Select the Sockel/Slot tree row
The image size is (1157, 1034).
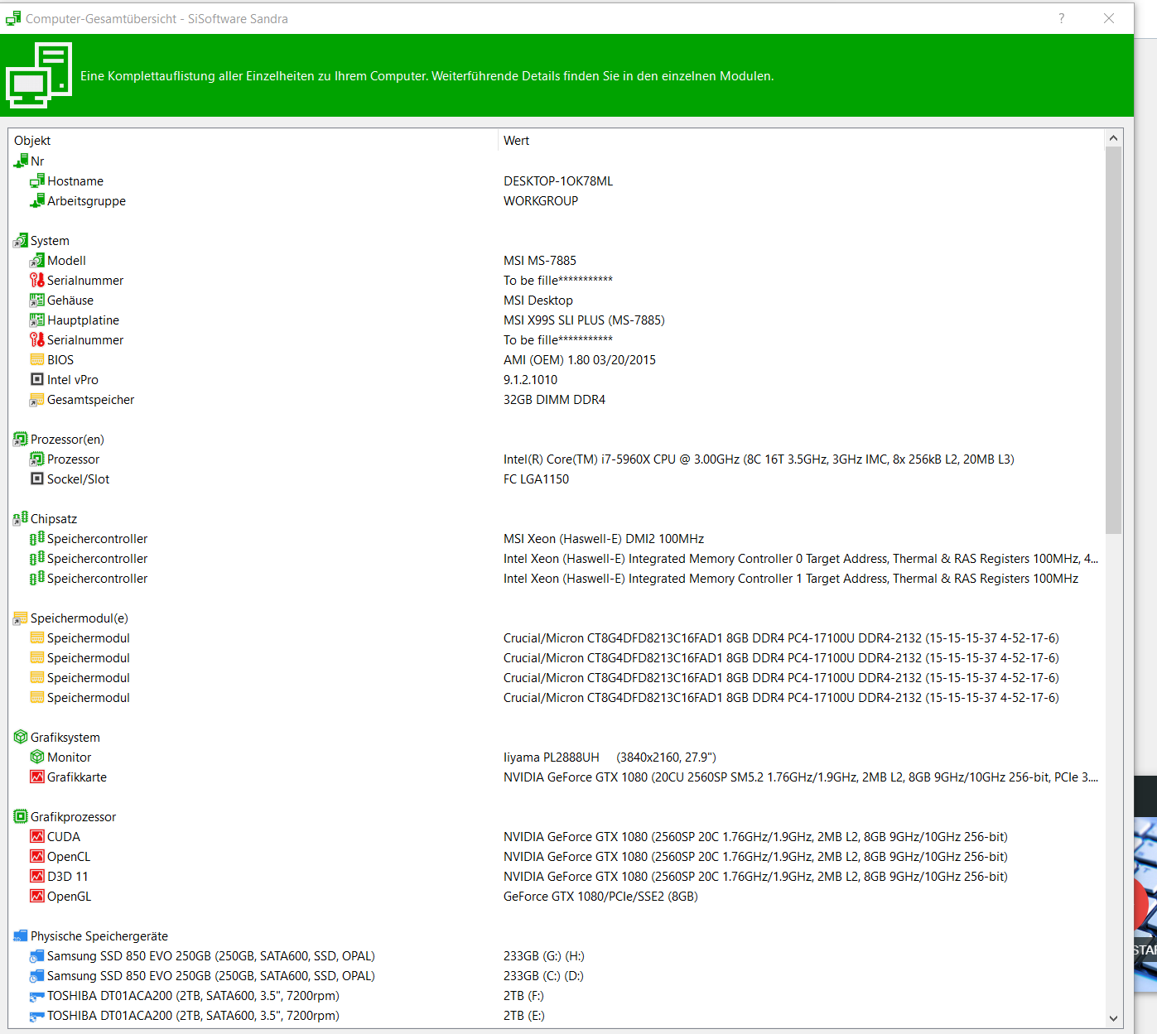coord(557,479)
